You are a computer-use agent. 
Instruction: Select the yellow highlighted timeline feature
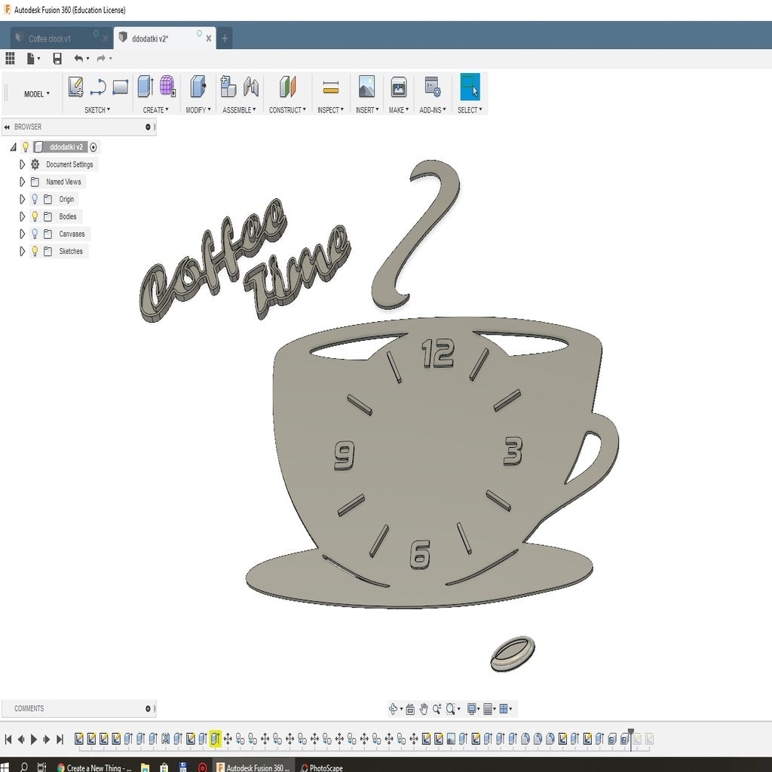click(x=215, y=739)
